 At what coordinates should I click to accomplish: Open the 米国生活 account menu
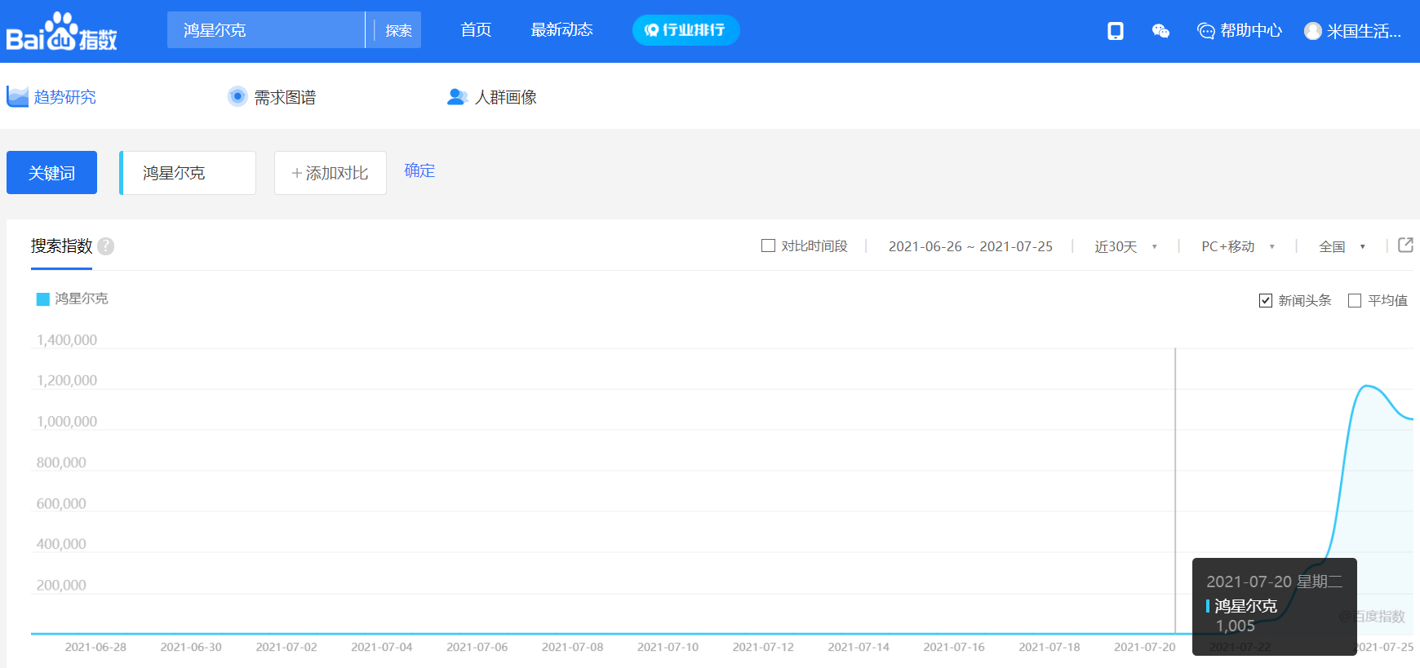[x=1363, y=31]
